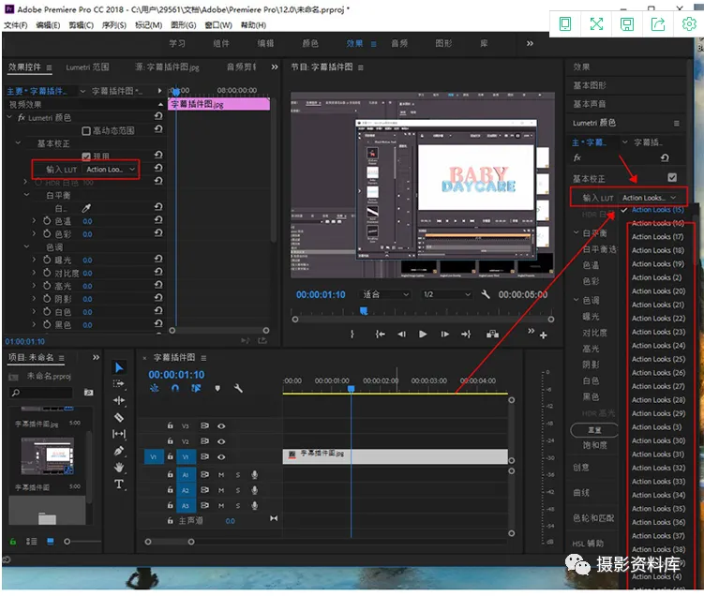Select the Hand tool
The image size is (704, 596).
(119, 468)
